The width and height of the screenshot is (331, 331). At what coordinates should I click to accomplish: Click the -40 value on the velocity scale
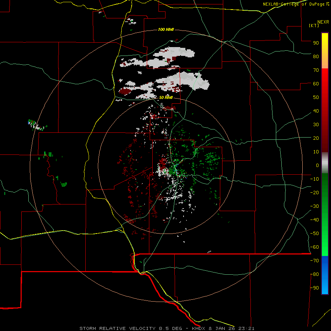(x=314, y=220)
